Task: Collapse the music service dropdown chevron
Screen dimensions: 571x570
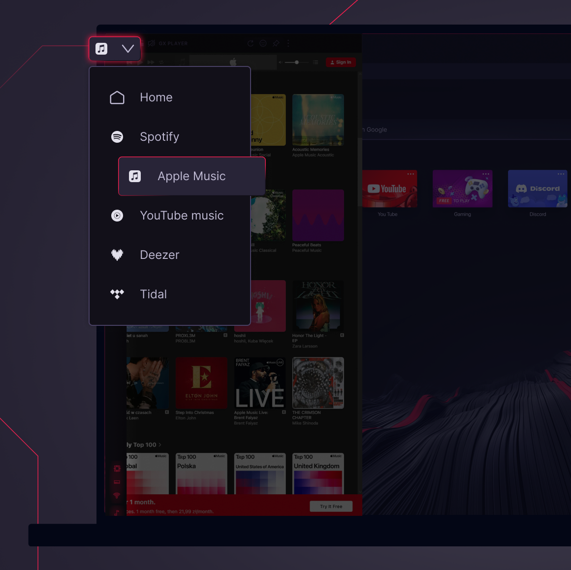Action: (128, 49)
